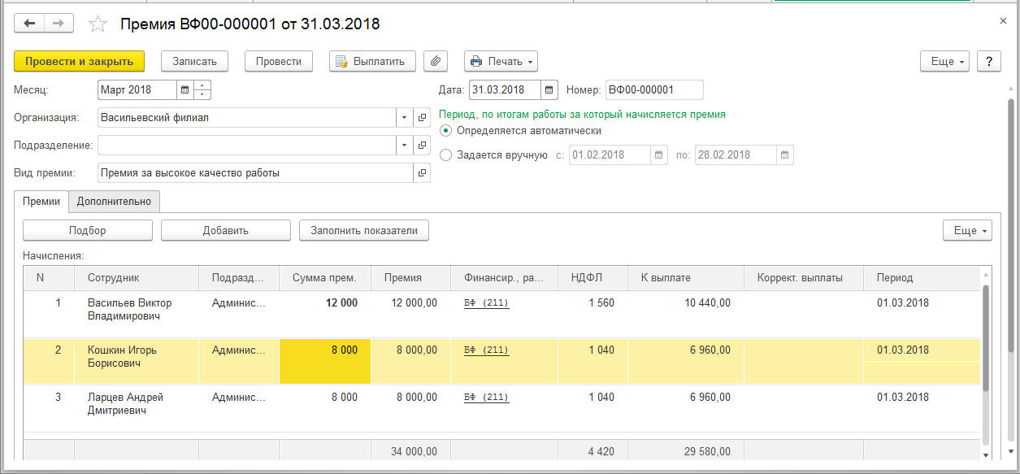Screen dimensions: 1020x474
Task: Open the top Еще menu
Action: coord(944,62)
